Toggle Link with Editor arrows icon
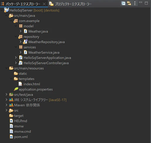Screen dimensions: 151x143 coord(129,3)
